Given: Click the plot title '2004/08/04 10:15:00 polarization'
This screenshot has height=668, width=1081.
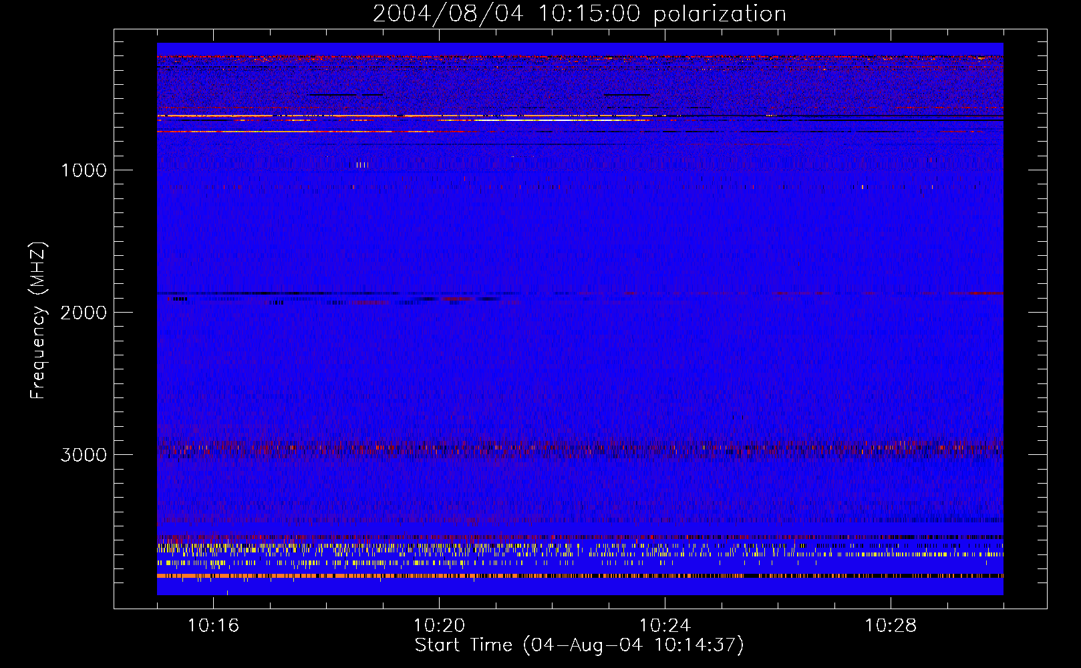Looking at the screenshot, I should (x=579, y=14).
